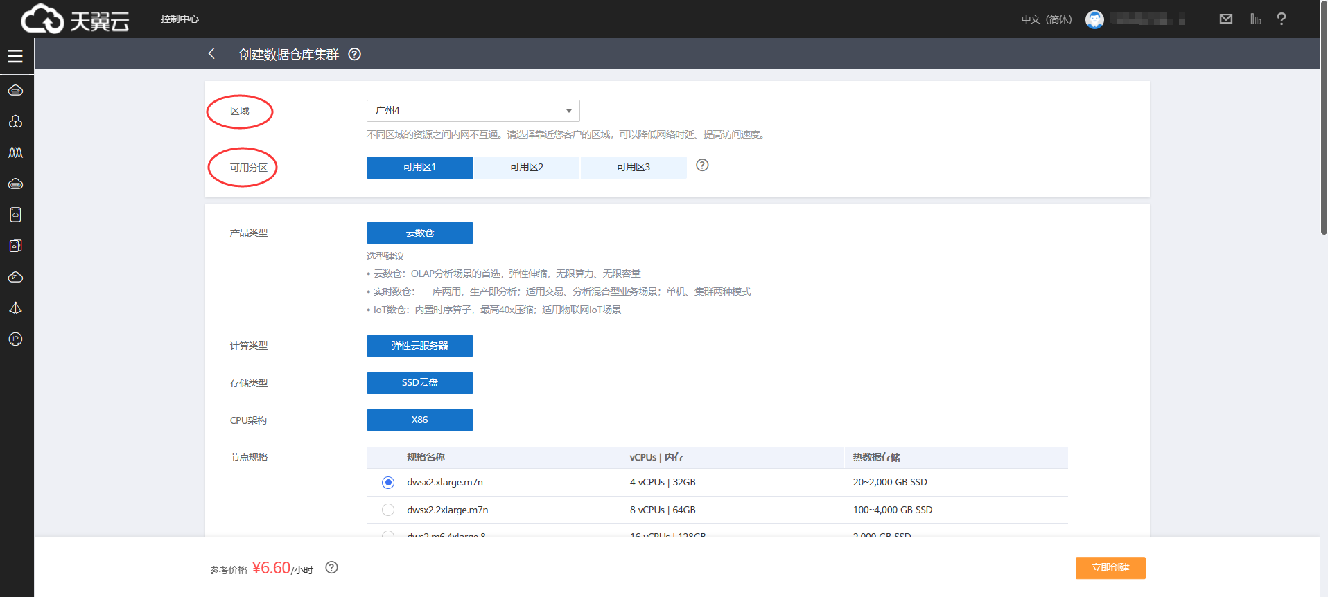Select node spec dwsx2.xlarge.m7n radio button
The width and height of the screenshot is (1328, 597).
pyautogui.click(x=388, y=482)
